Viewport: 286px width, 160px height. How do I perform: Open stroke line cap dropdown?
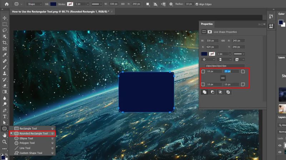coord(225,60)
